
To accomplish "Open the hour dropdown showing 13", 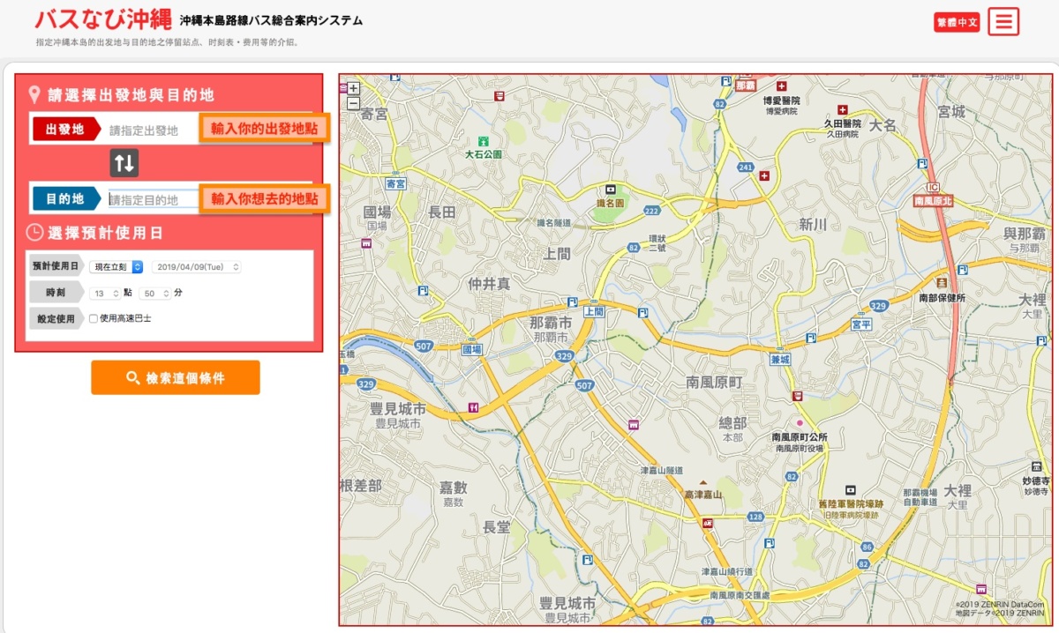I will (105, 293).
